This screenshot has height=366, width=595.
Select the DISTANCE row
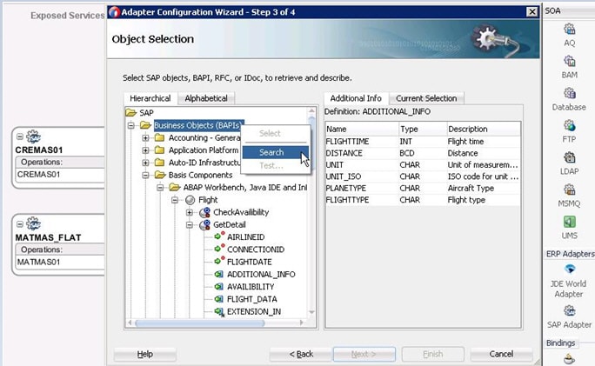click(423, 153)
